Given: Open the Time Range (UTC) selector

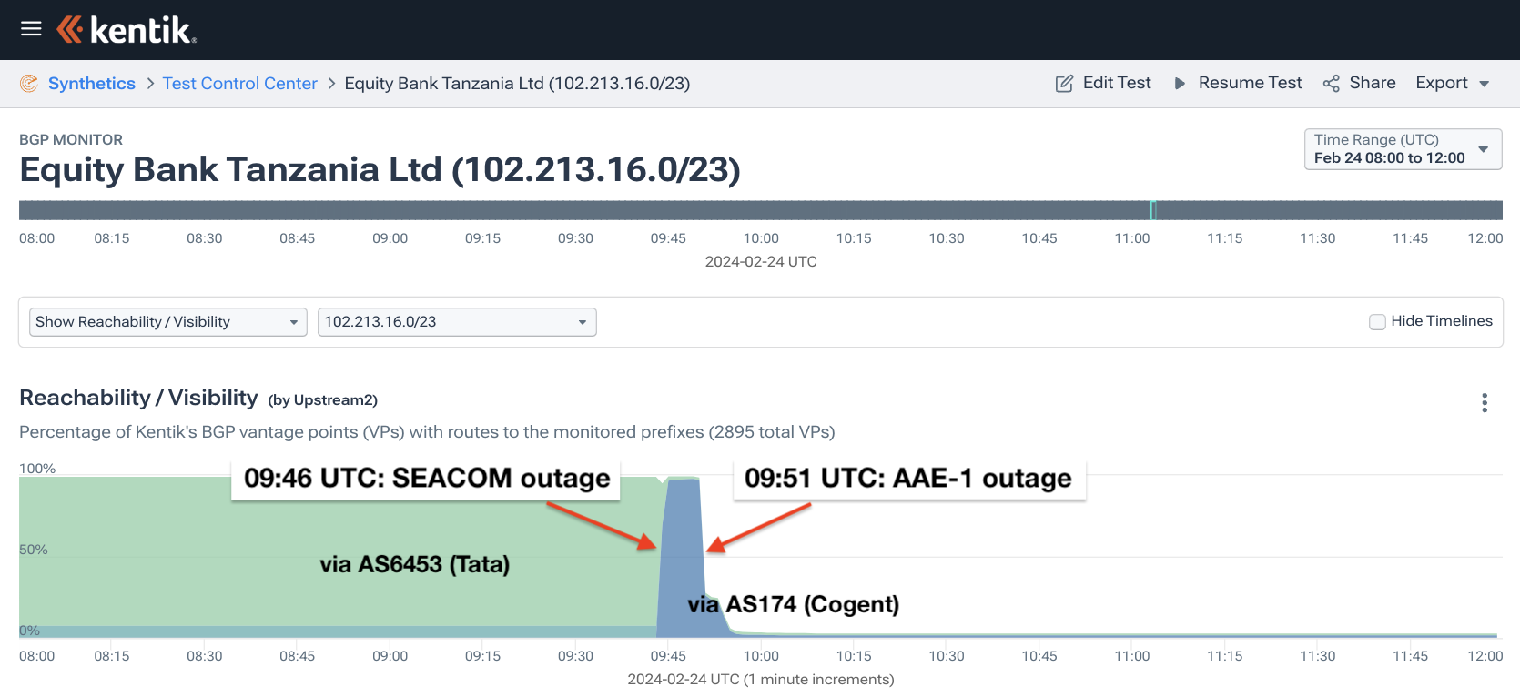Looking at the screenshot, I should click(1403, 149).
